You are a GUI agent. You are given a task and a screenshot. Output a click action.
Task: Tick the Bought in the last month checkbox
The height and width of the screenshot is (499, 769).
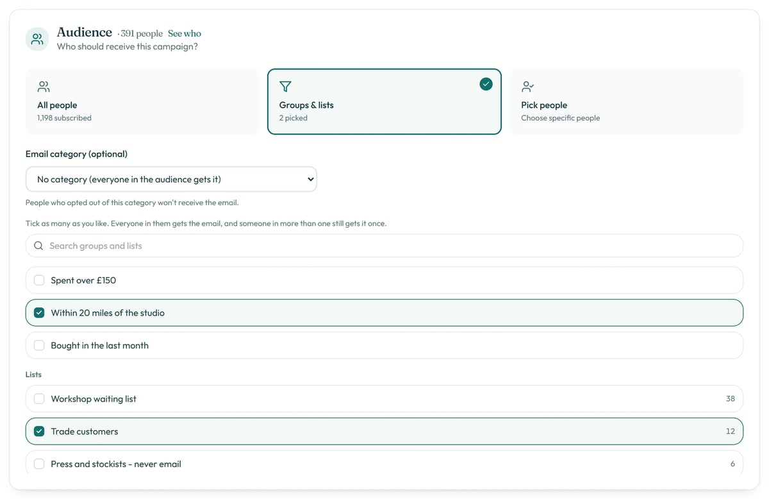pyautogui.click(x=39, y=346)
